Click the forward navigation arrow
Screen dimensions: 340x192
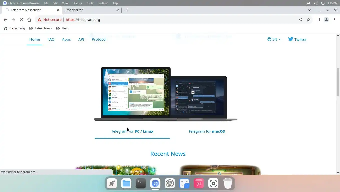coord(13,20)
